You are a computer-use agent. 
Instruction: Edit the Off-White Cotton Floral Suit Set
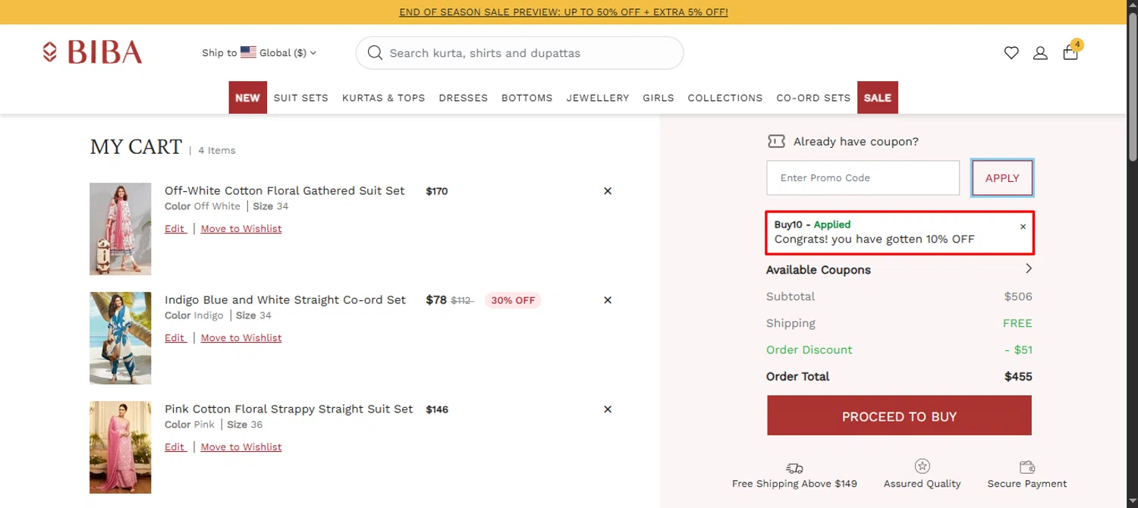click(x=175, y=228)
